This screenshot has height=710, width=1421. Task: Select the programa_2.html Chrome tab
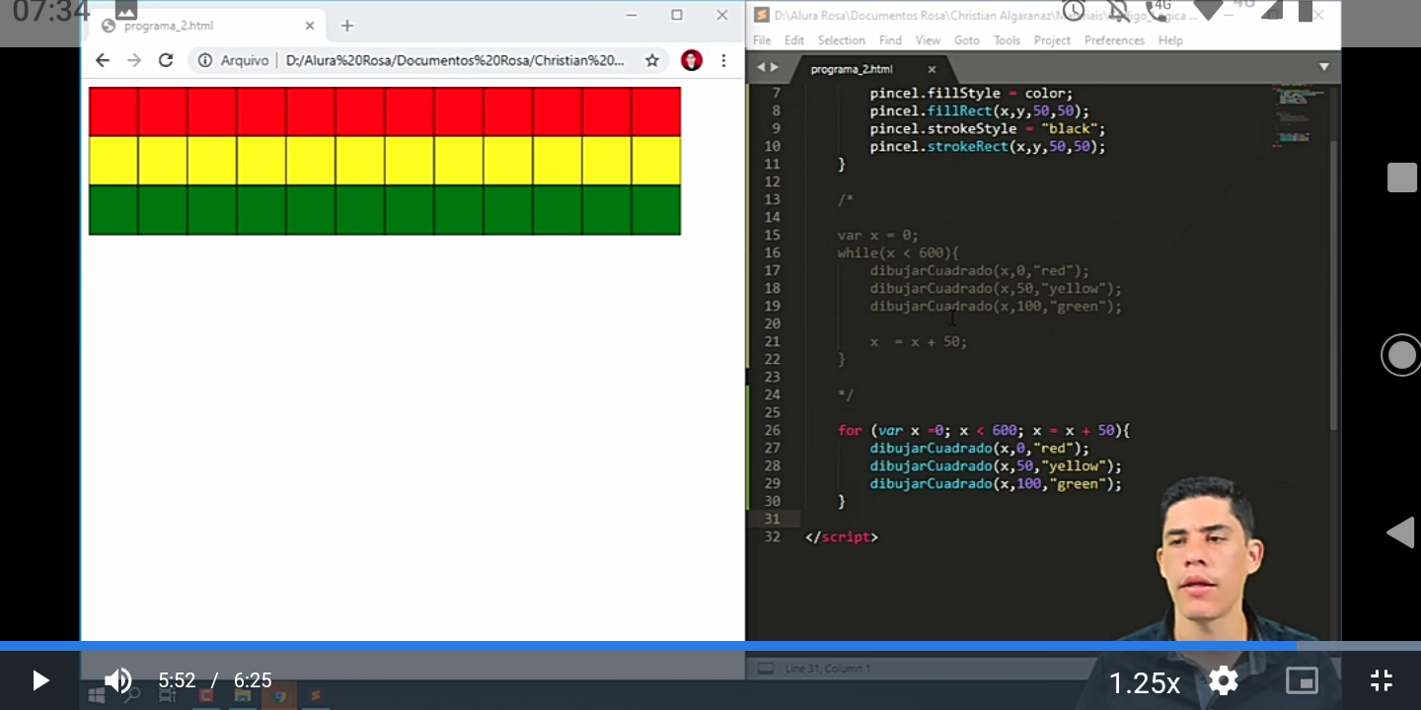click(x=209, y=26)
